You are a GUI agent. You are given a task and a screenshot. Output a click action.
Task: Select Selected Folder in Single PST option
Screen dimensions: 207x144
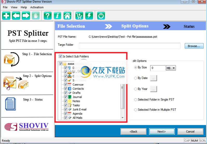coord(135,100)
